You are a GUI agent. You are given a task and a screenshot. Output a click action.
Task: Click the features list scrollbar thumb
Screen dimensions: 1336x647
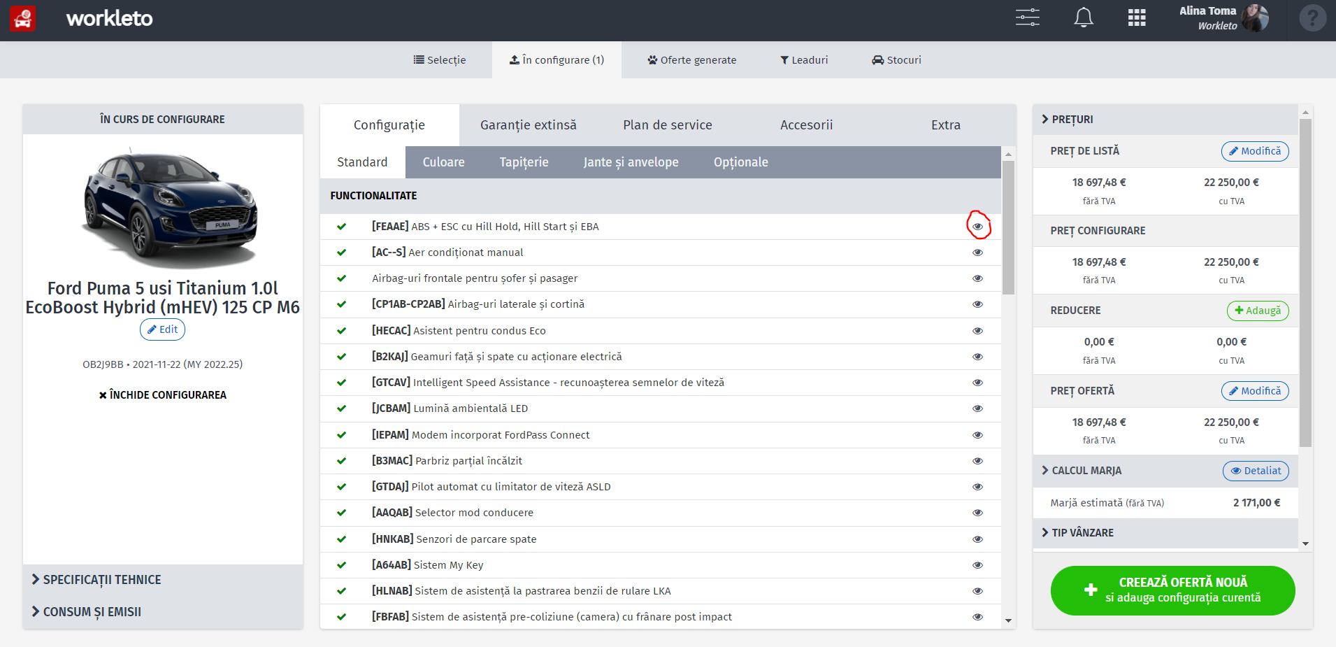coord(1008,228)
